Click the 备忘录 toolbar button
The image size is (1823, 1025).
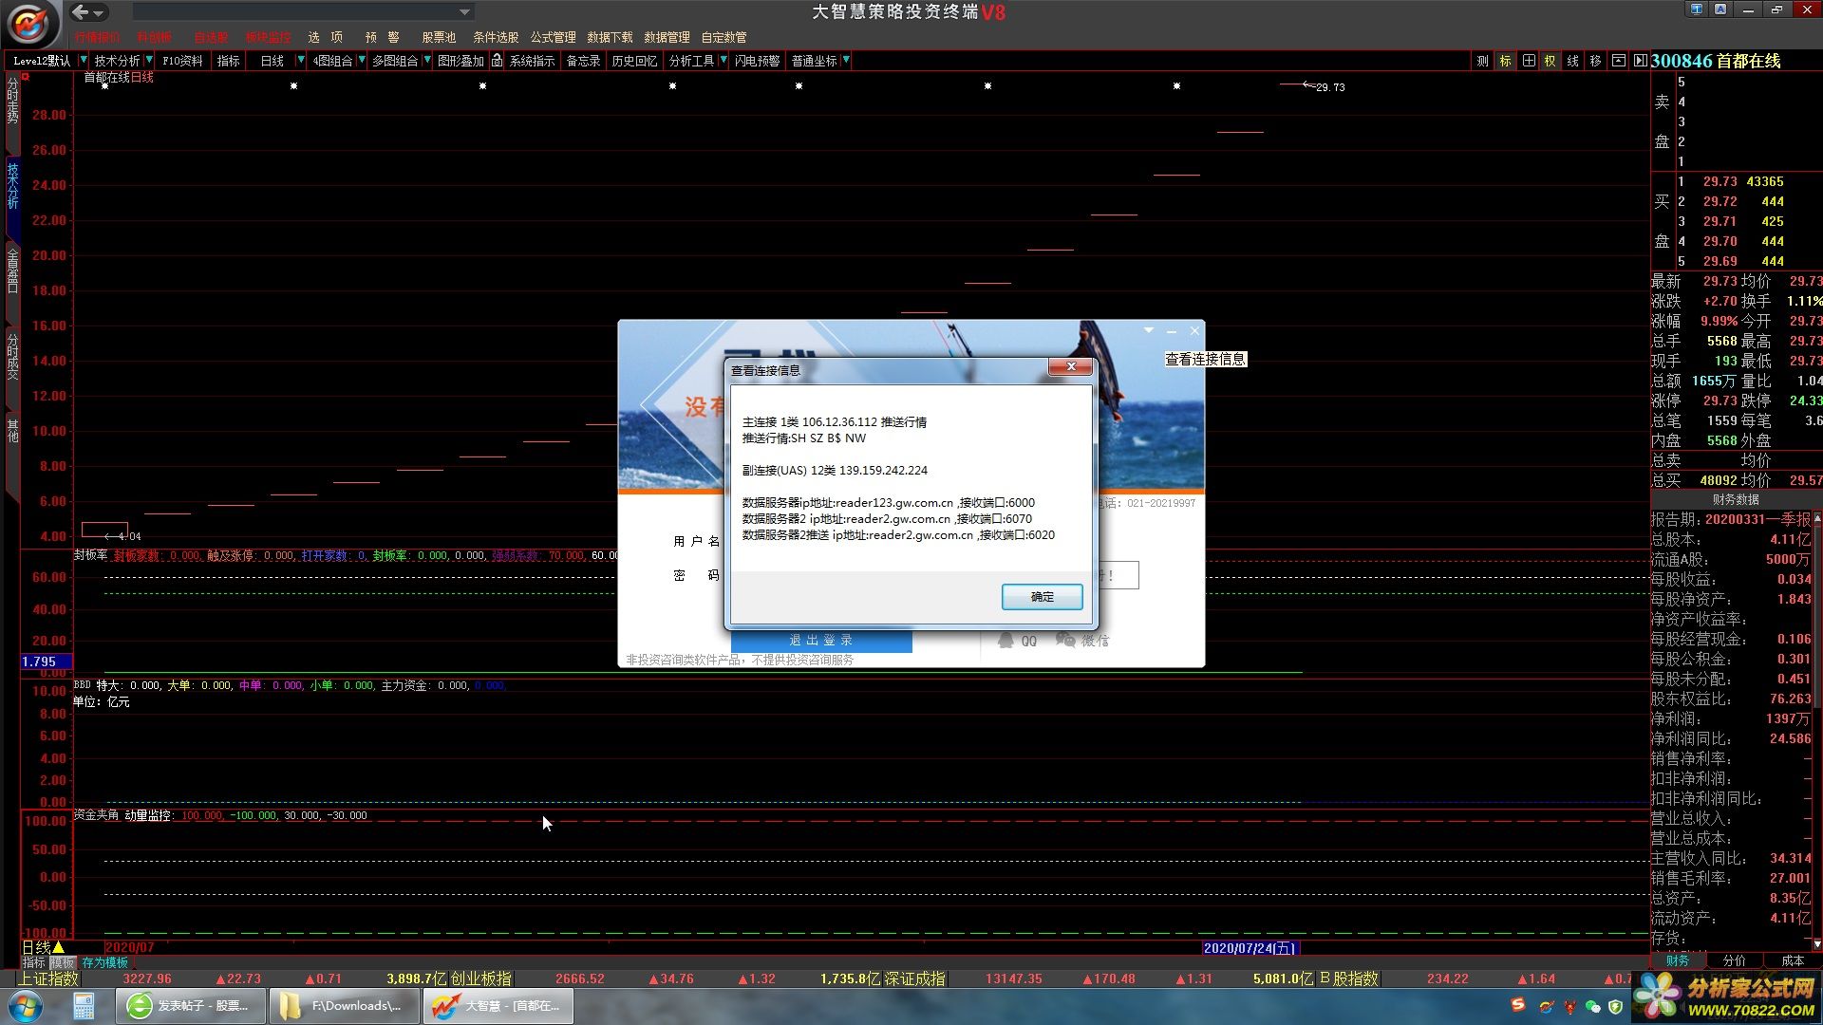tap(583, 60)
